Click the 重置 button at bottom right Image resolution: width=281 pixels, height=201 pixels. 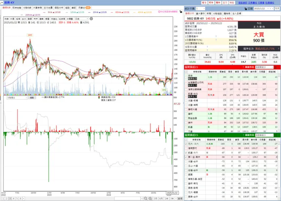pyautogui.click(x=180, y=198)
